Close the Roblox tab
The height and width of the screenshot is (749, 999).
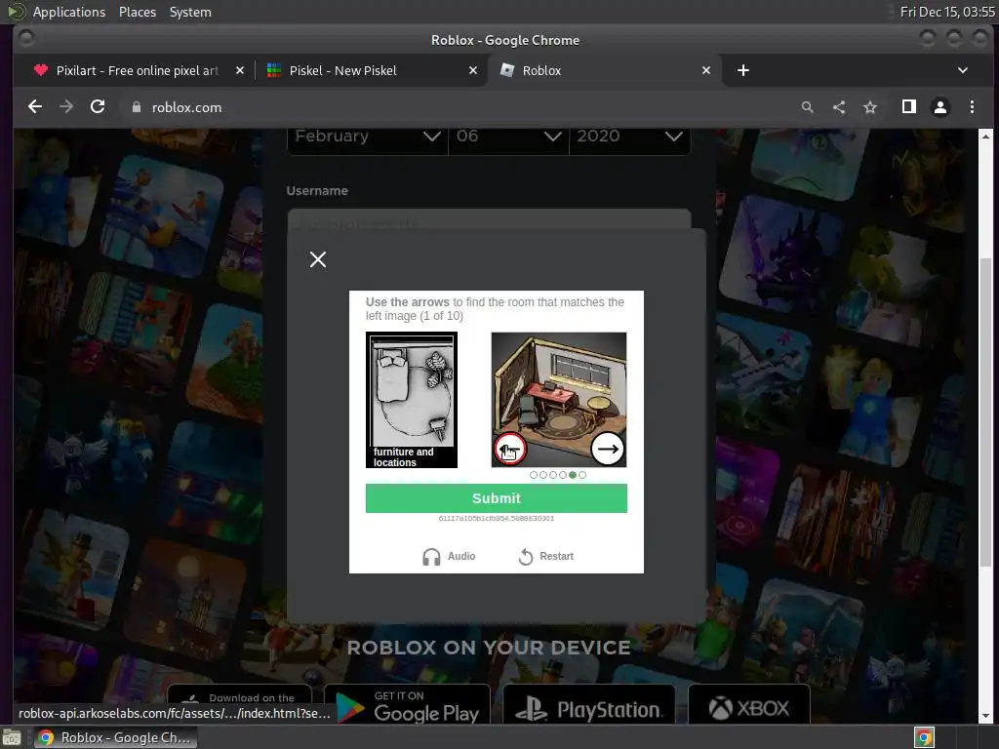(x=706, y=70)
